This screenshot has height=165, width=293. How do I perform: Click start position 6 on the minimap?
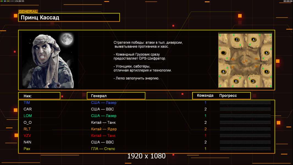(x=223, y=71)
